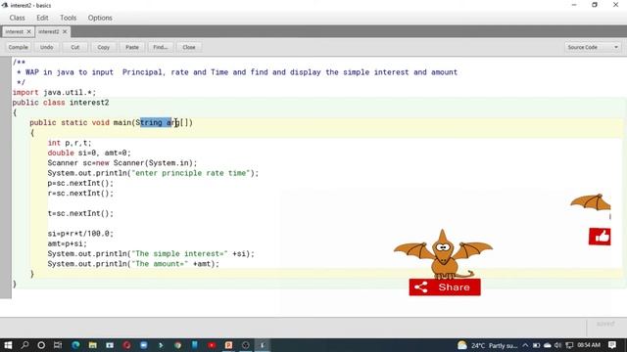Click "The simple interest=" println line
This screenshot has height=352, width=627.
[x=151, y=254]
